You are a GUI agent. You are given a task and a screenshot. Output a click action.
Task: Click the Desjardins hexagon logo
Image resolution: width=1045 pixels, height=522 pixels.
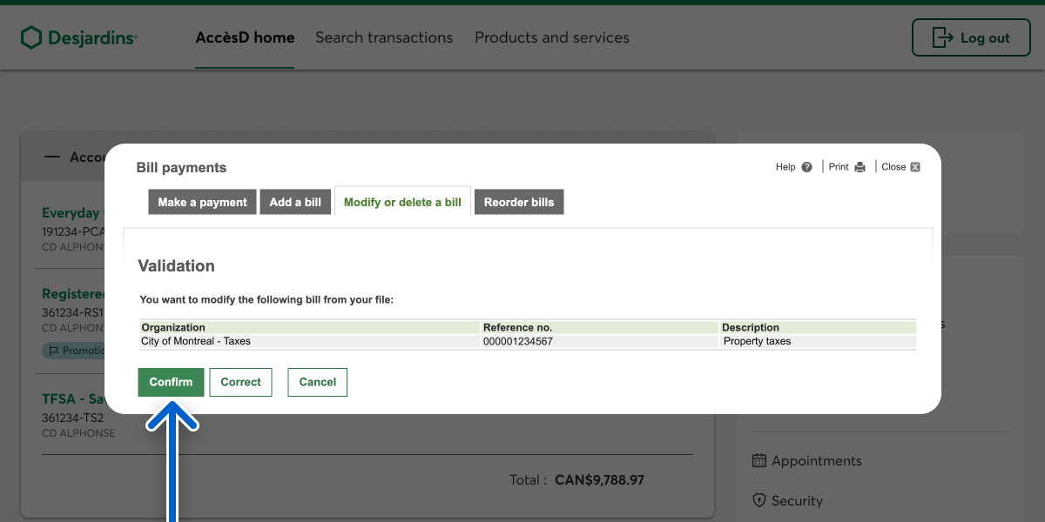31,37
